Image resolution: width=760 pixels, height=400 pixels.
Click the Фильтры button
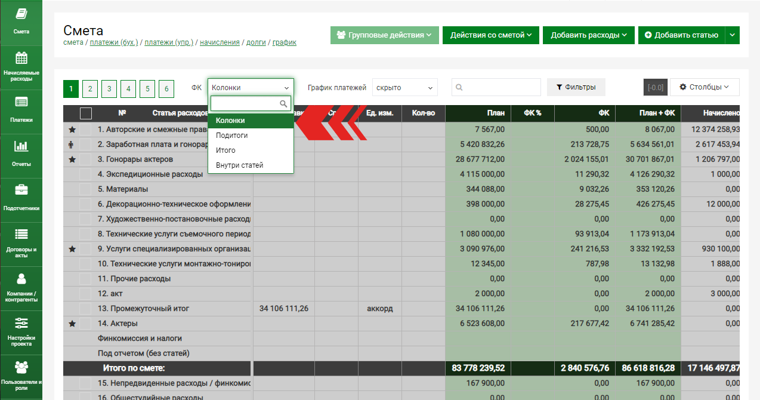tap(576, 87)
